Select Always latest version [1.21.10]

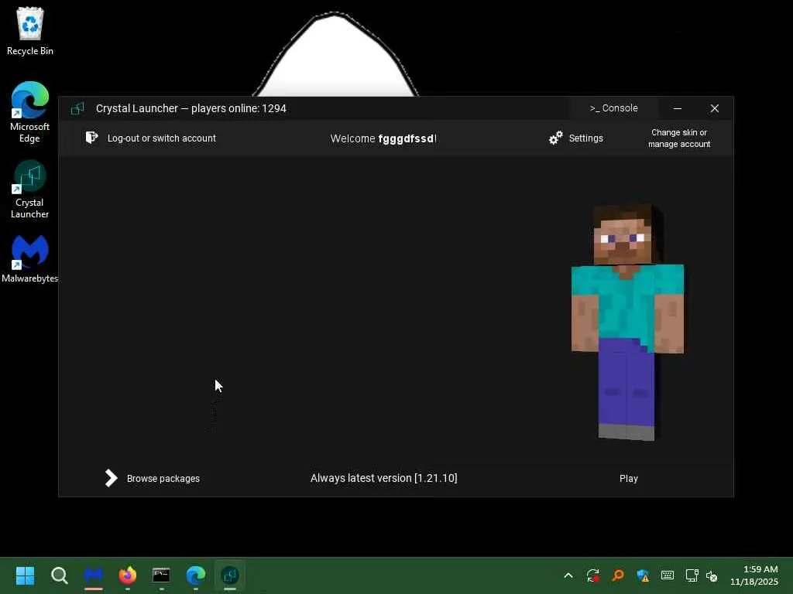(383, 478)
